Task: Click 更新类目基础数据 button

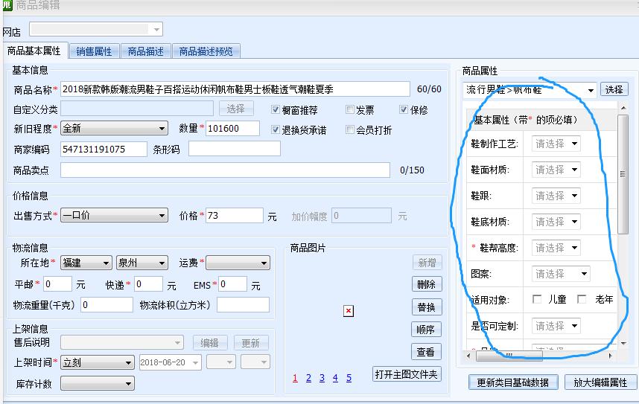Action: click(513, 383)
